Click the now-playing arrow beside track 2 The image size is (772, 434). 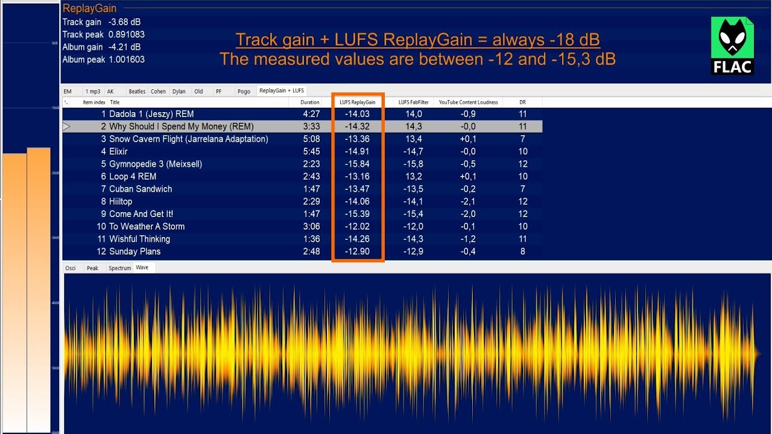click(x=66, y=127)
